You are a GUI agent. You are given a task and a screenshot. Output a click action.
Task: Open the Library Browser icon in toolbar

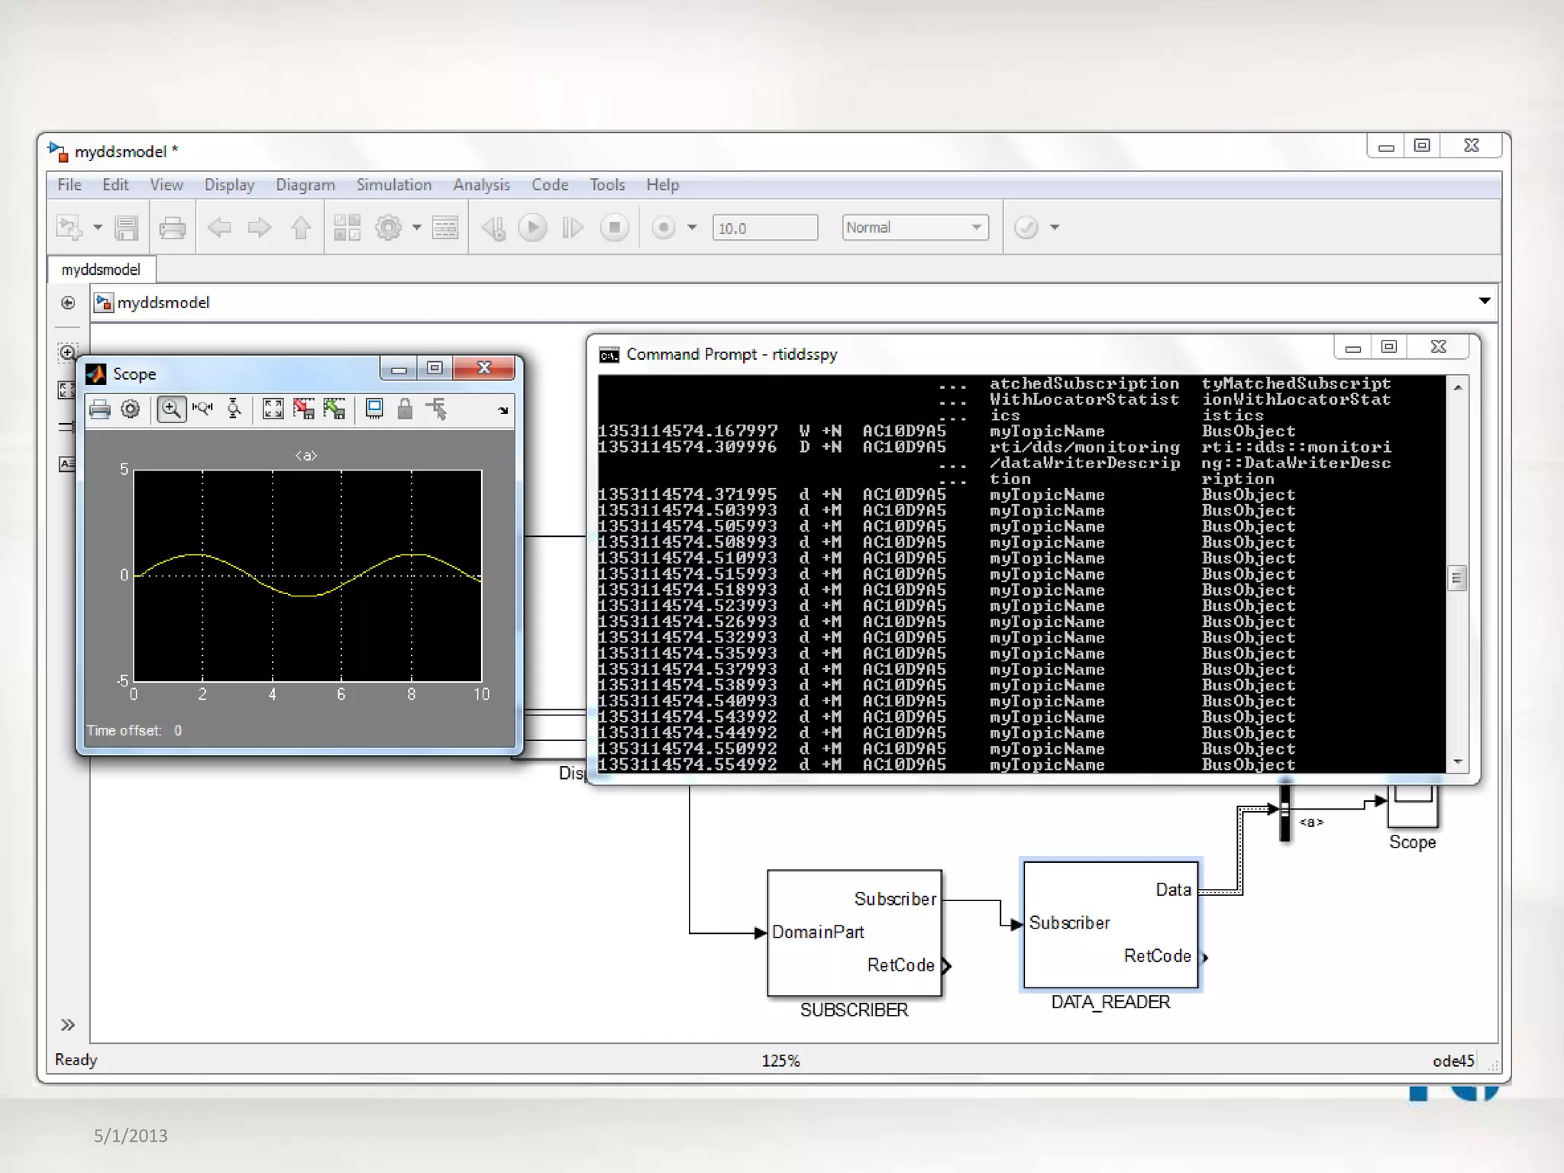[347, 228]
